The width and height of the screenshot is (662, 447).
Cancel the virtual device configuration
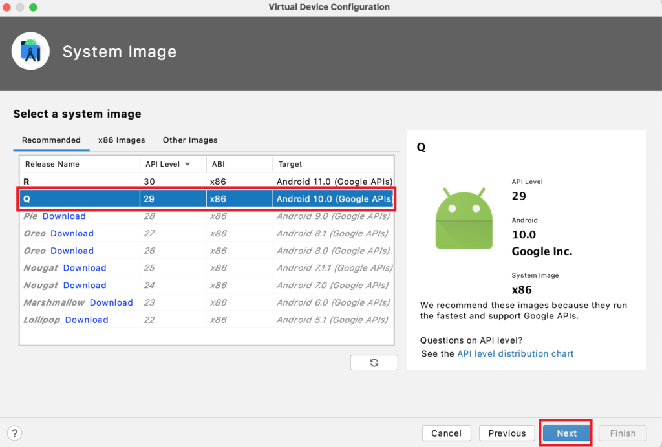[x=446, y=433]
